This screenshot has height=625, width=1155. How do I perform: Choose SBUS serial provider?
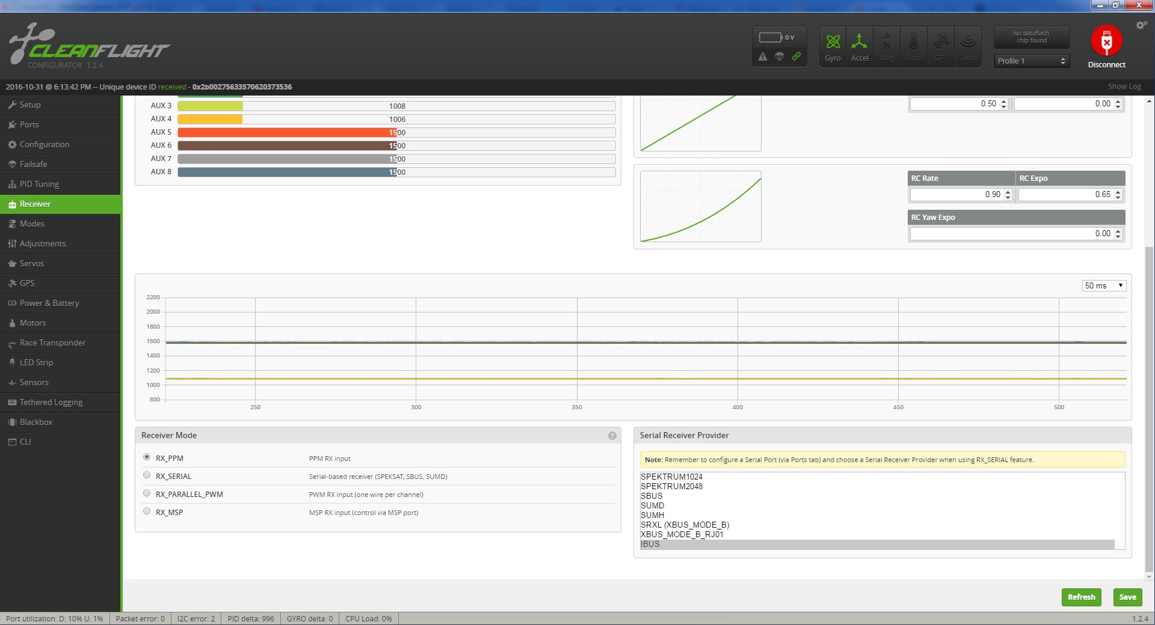(x=878, y=496)
